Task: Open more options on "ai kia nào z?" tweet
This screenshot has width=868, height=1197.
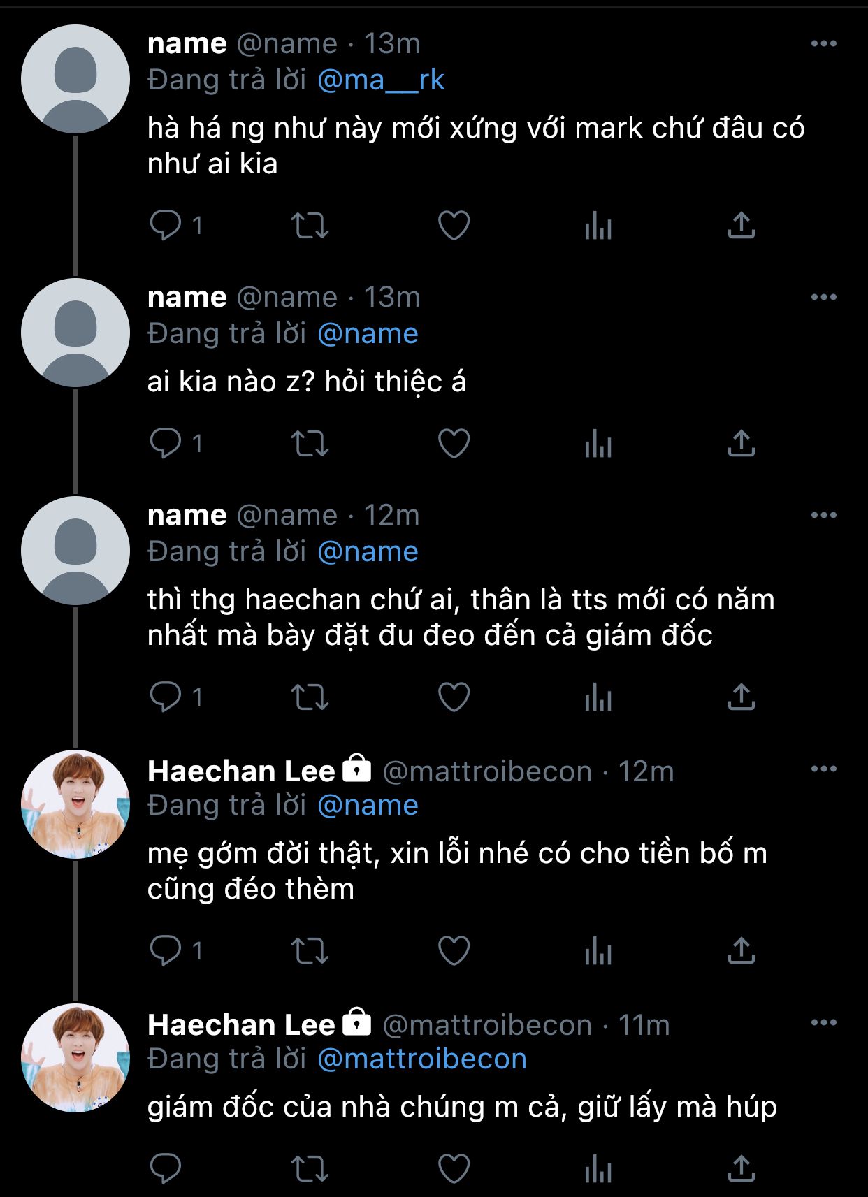Action: point(823,297)
